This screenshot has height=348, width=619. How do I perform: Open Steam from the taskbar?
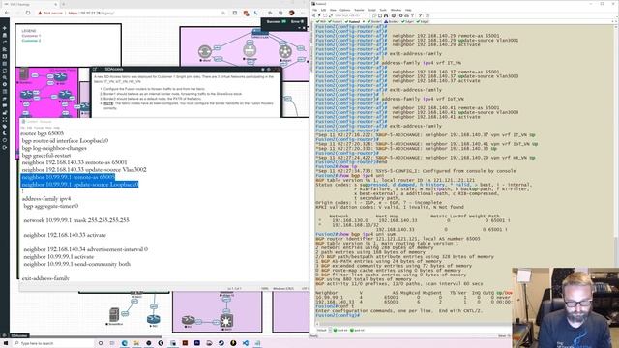tap(221, 343)
